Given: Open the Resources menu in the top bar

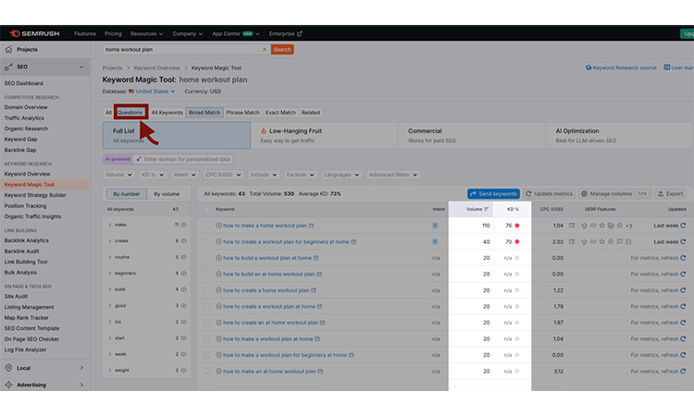Looking at the screenshot, I should click(x=146, y=33).
